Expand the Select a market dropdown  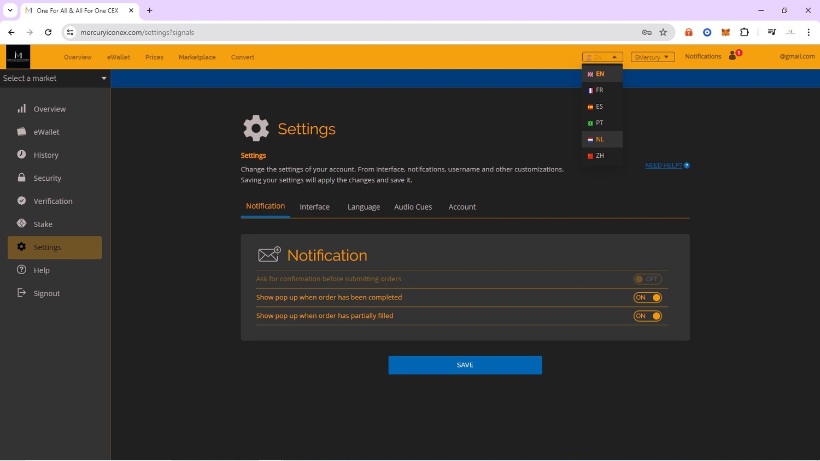[55, 78]
